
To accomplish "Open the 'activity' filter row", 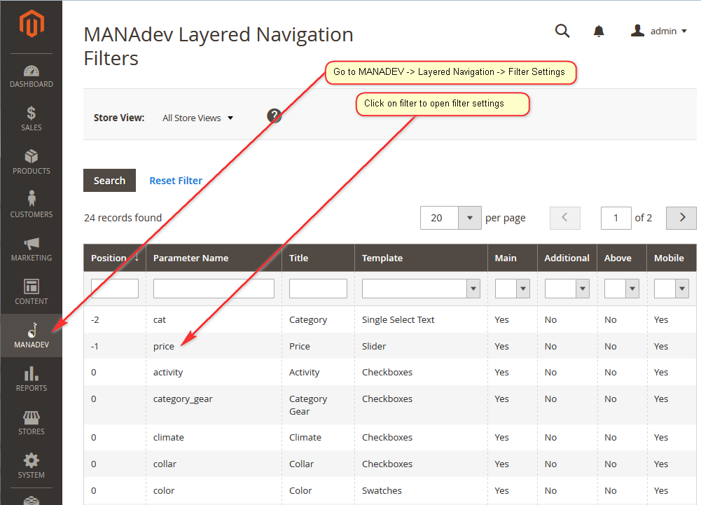I will tap(390, 372).
